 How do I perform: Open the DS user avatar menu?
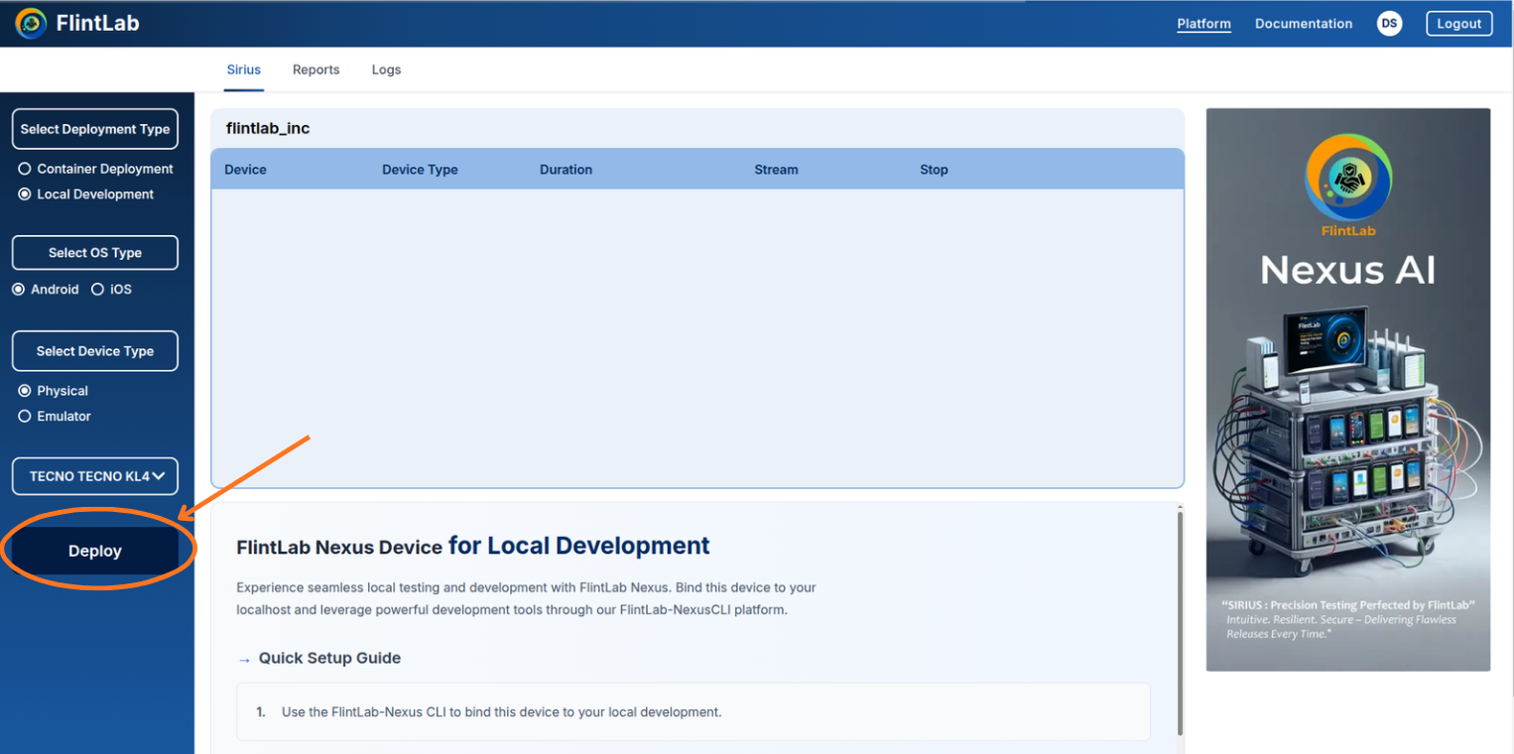tap(1389, 24)
